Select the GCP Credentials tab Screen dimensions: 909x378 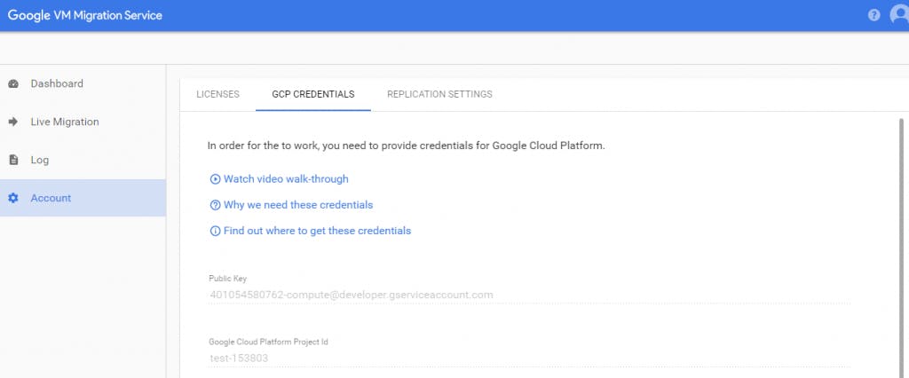pos(313,94)
